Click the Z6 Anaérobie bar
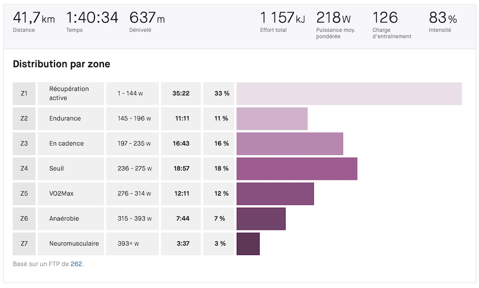Image resolution: width=479 pixels, height=288 pixels. point(261,218)
